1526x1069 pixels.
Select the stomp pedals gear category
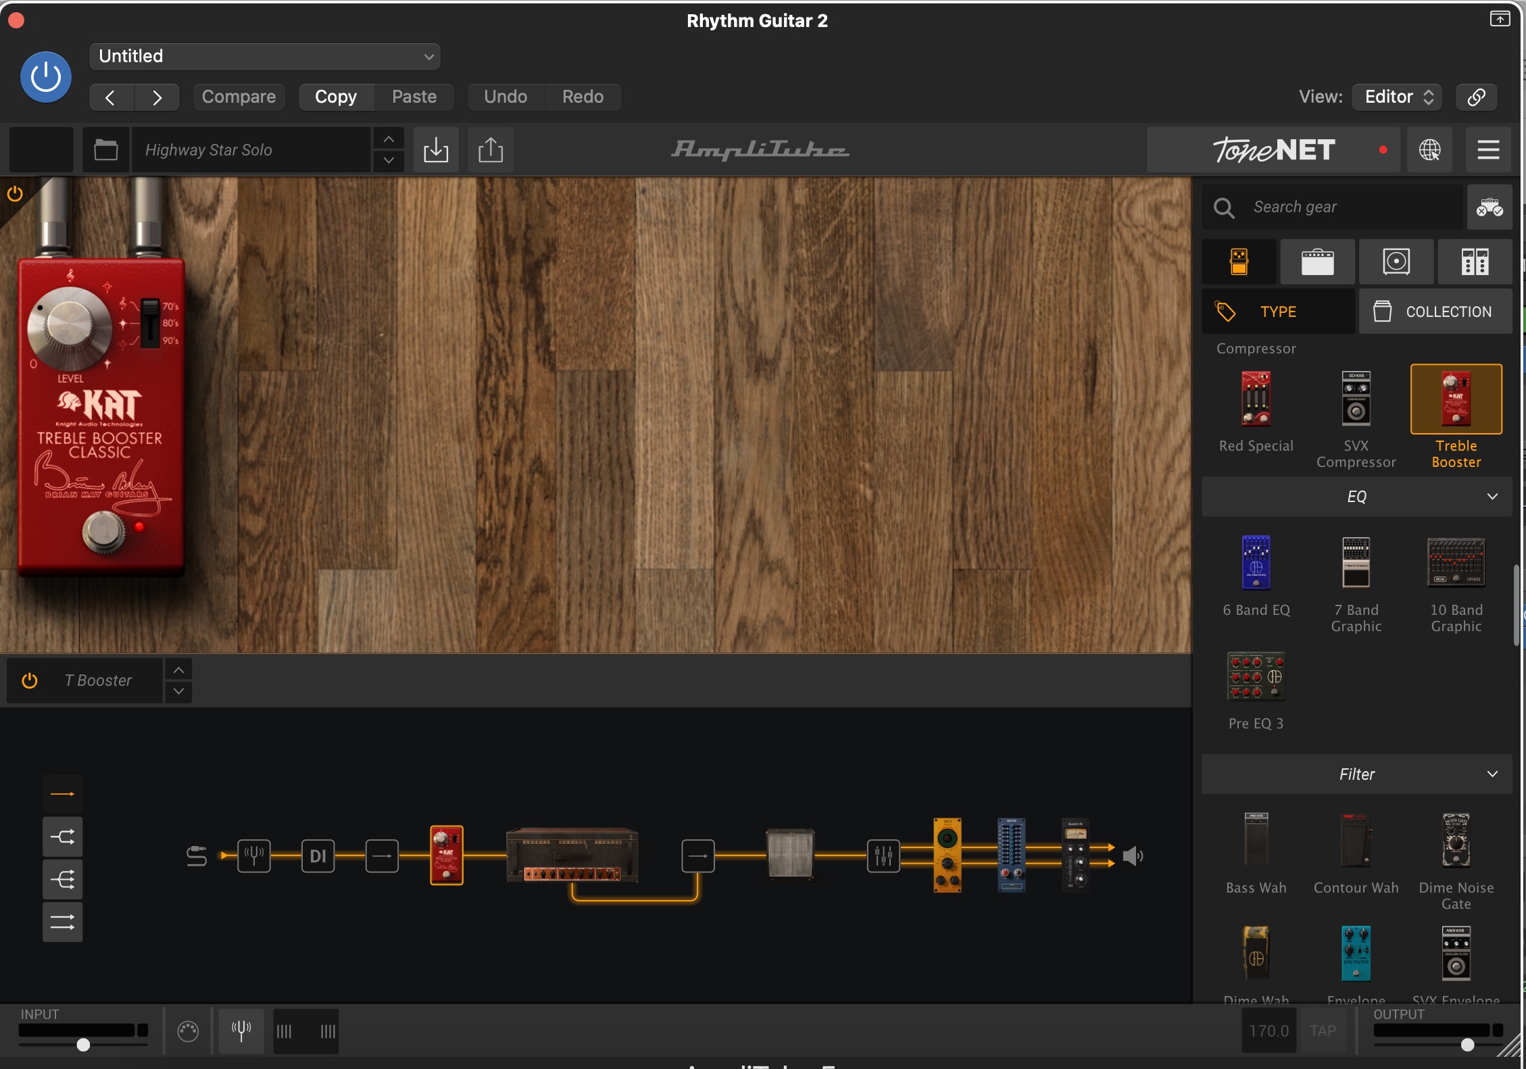(x=1239, y=262)
